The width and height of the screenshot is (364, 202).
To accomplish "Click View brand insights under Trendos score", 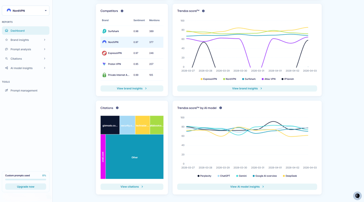I will point(247,88).
